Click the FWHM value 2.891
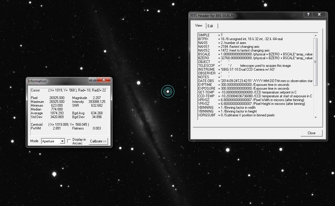Image resolution: width=335 pixels, height=206 pixels. tap(57, 128)
